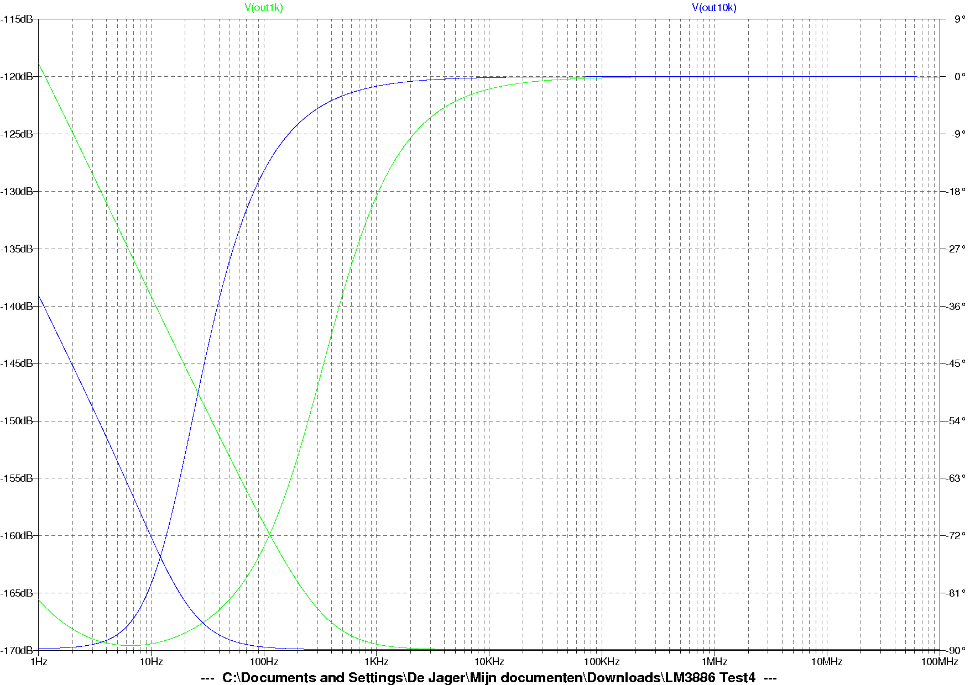Click the 1MHz frequency axis label
Image resolution: width=970 pixels, height=685 pixels.
point(715,662)
